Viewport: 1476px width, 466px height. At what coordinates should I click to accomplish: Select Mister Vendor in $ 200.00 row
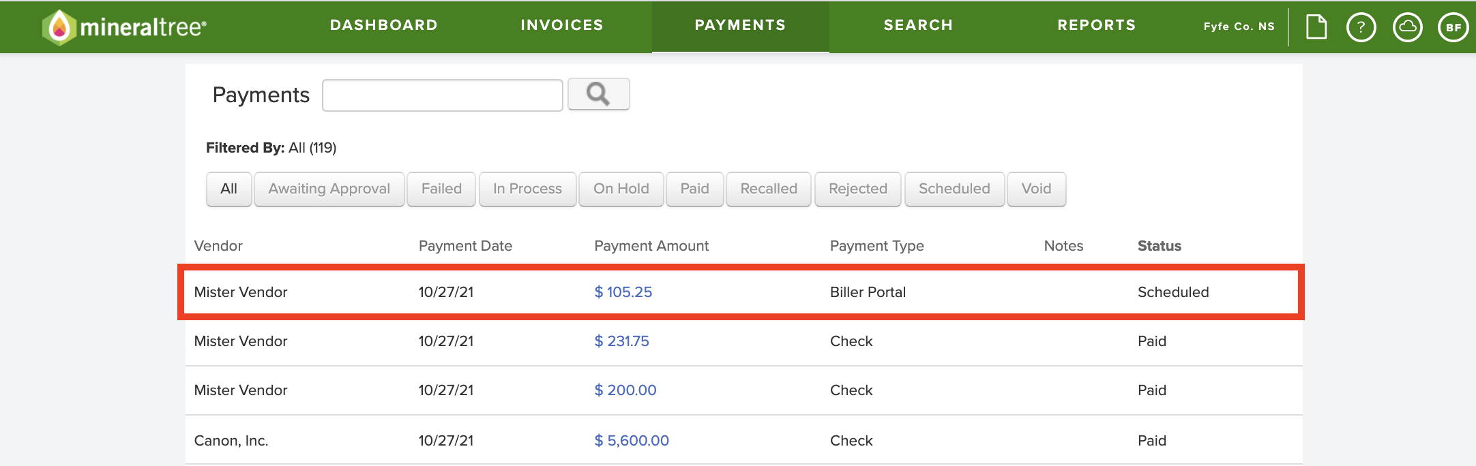click(x=241, y=390)
